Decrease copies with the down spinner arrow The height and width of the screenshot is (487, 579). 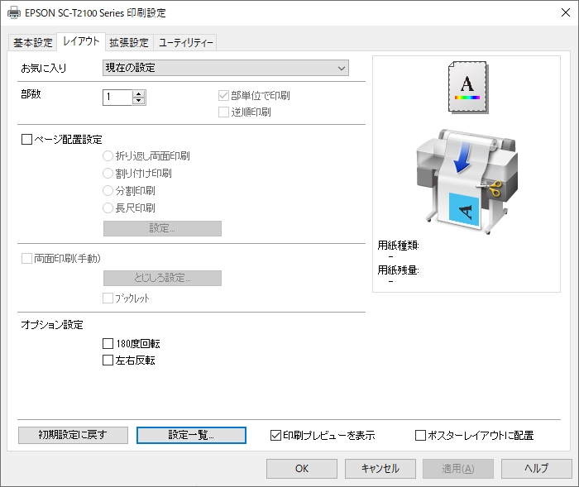[x=139, y=101]
